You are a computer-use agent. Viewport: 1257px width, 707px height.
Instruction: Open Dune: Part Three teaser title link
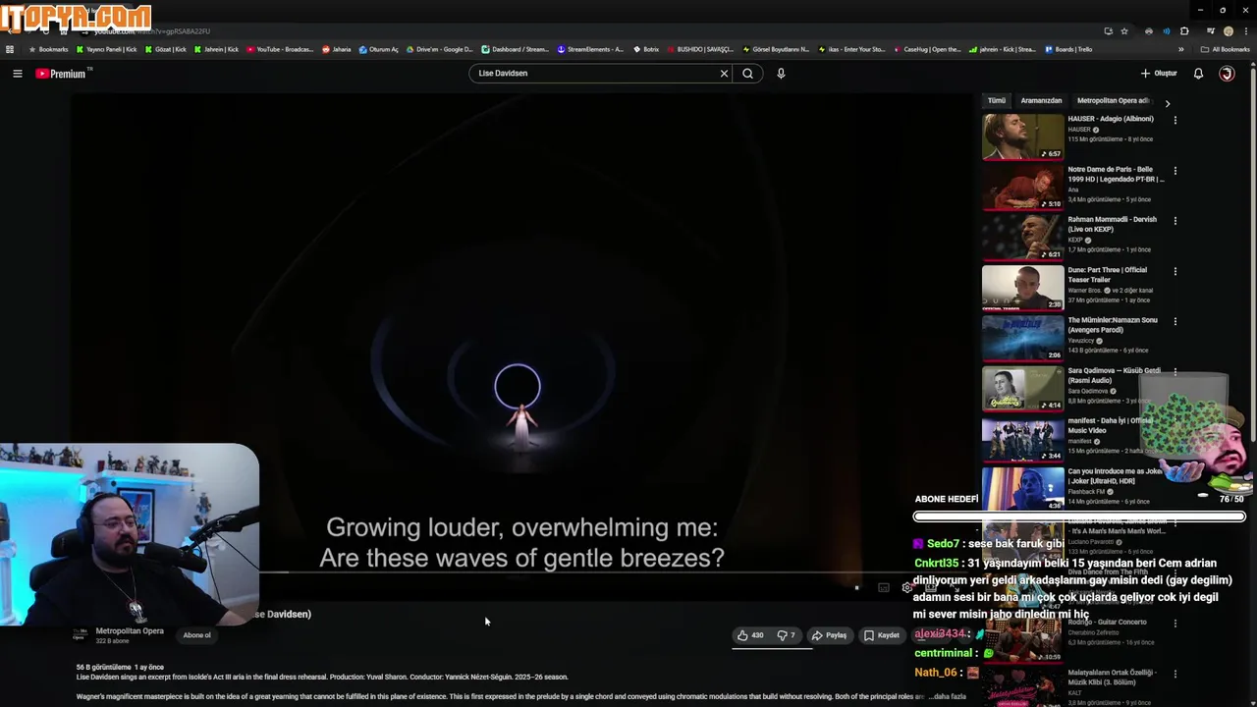[1108, 275]
